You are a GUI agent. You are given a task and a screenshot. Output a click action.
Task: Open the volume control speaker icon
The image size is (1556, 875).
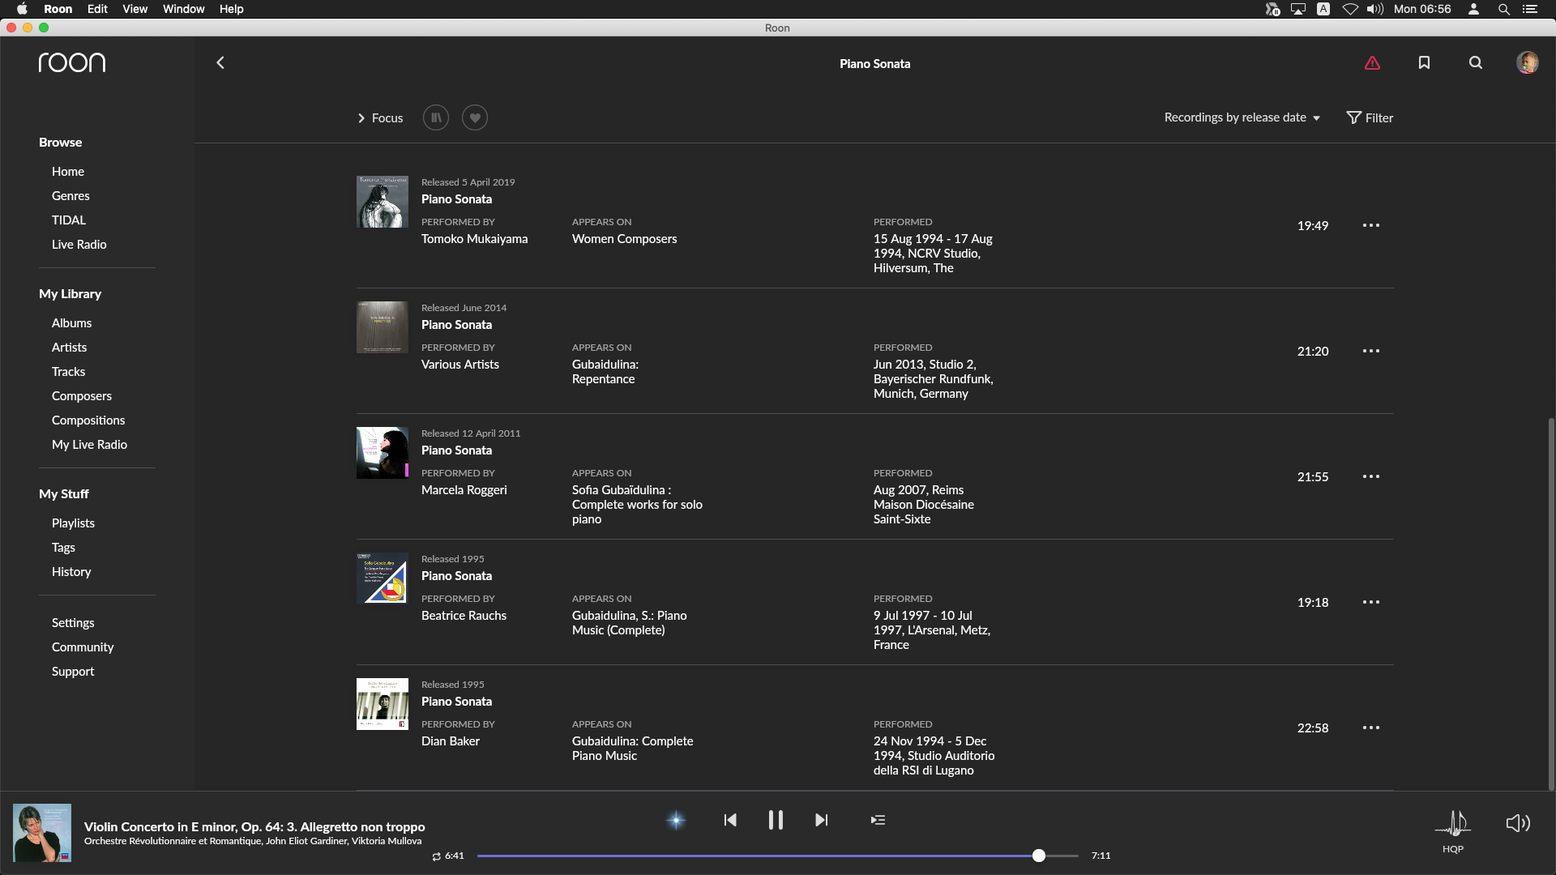(x=1518, y=823)
